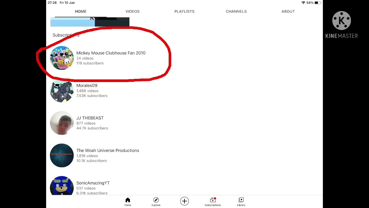The width and height of the screenshot is (369, 208).
Task: Switch to the PLAYLISTS tab
Action: 184,11
